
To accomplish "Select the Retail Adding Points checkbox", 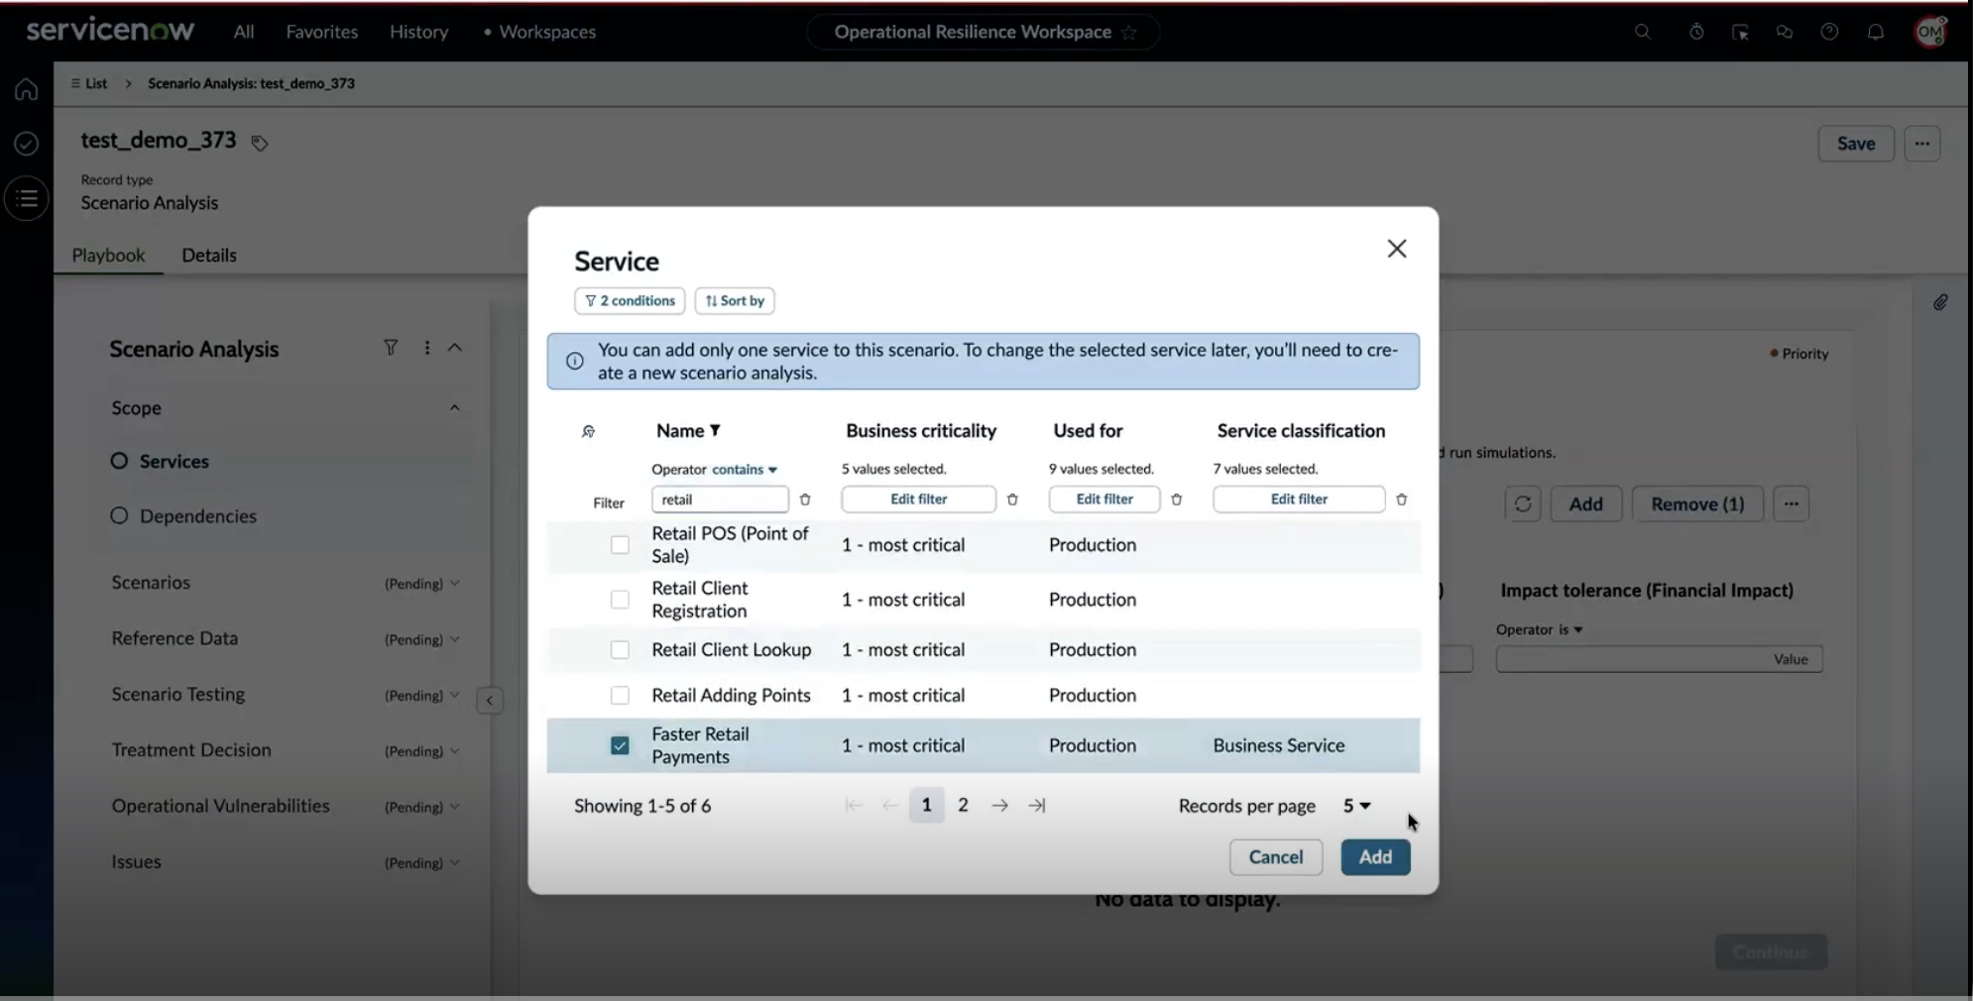I will point(620,696).
